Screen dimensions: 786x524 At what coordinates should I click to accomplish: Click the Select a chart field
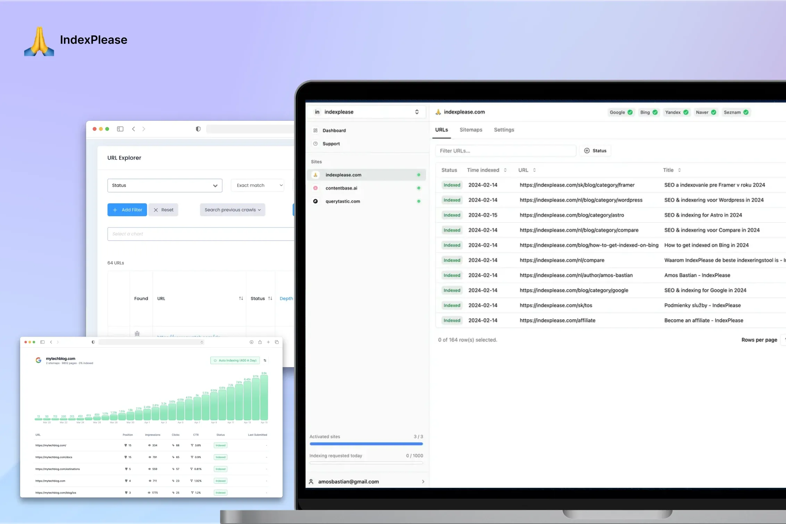[201, 234]
